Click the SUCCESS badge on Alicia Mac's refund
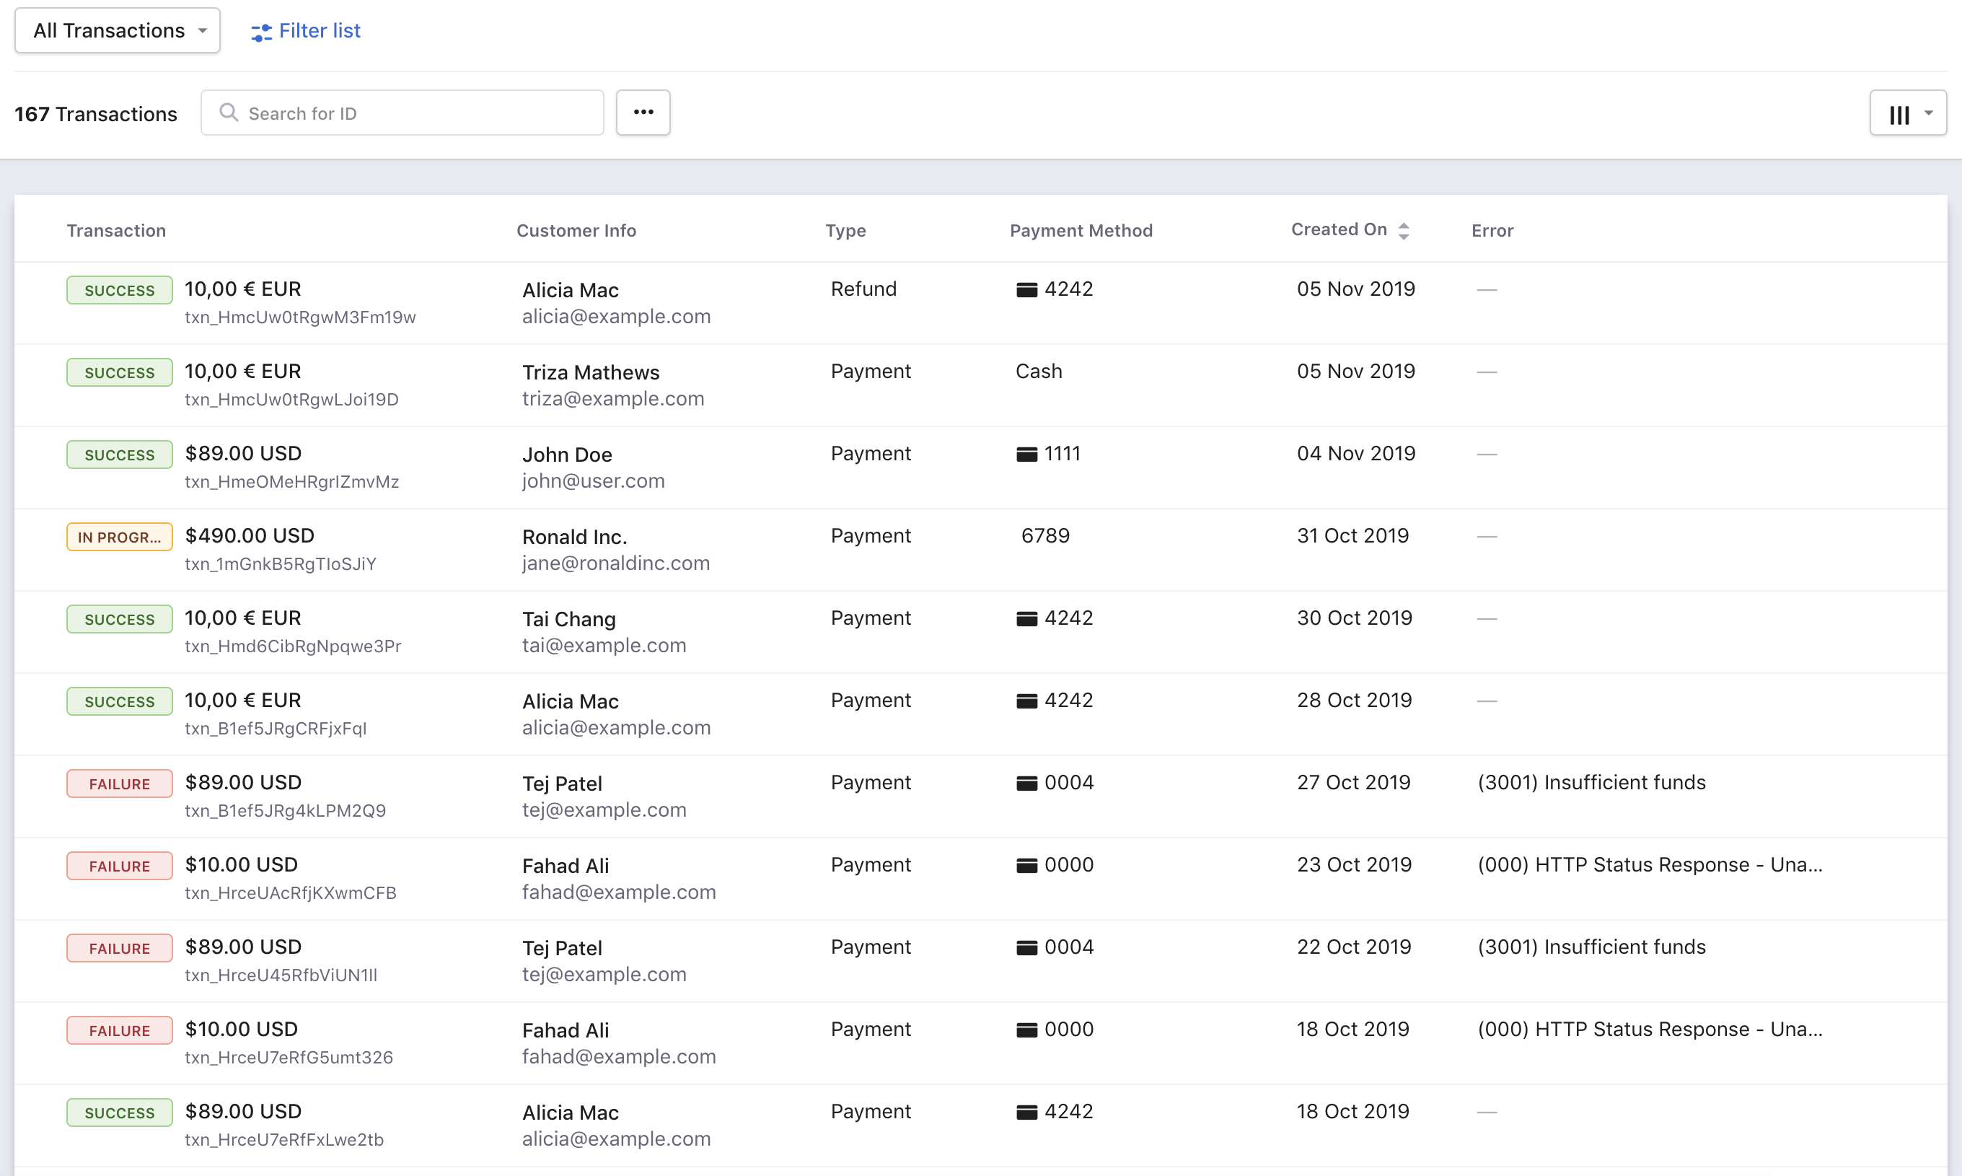Screen dimensions: 1962x1176 [119, 290]
